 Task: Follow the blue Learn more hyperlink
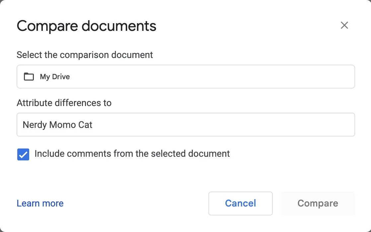tap(40, 203)
